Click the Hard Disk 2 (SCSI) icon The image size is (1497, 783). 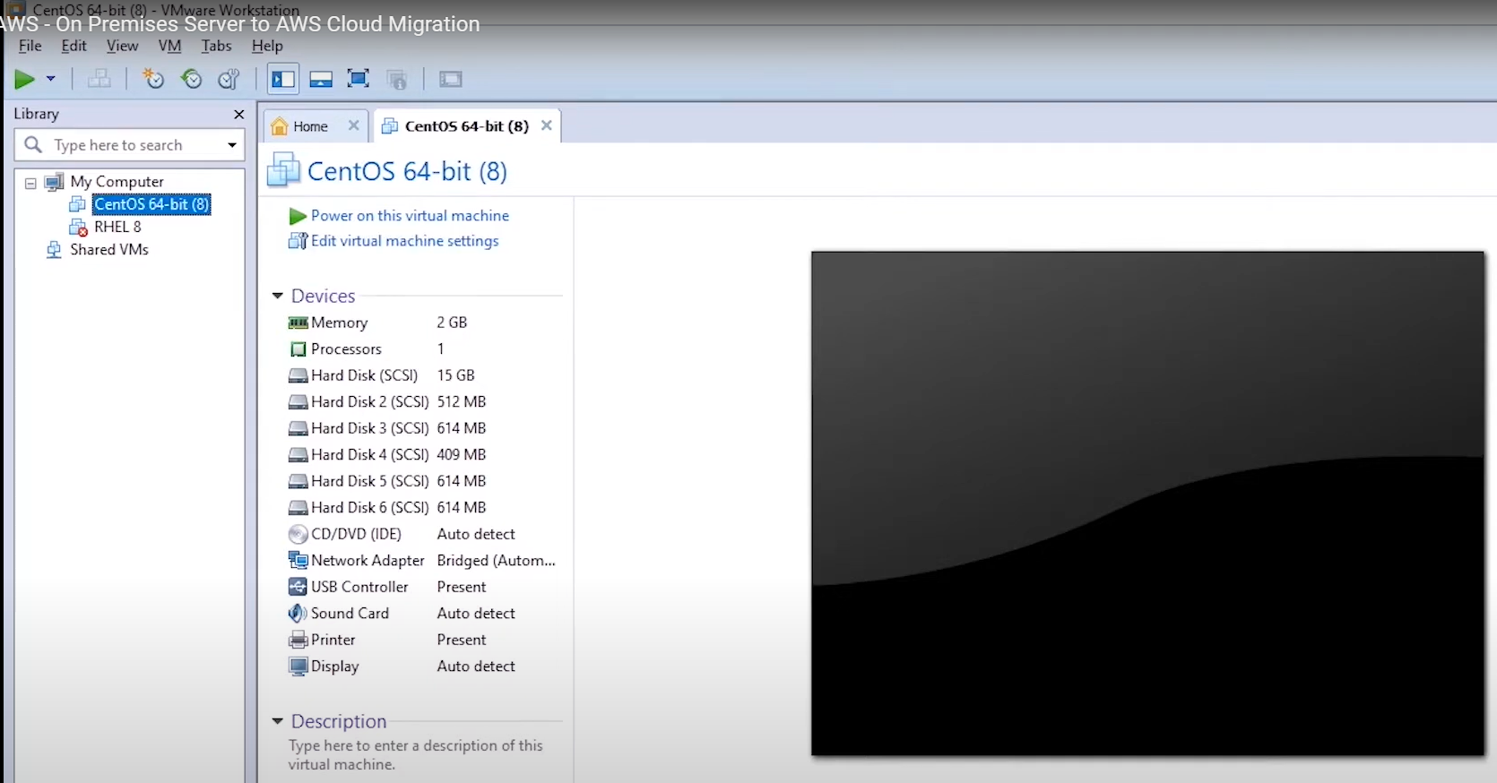298,402
